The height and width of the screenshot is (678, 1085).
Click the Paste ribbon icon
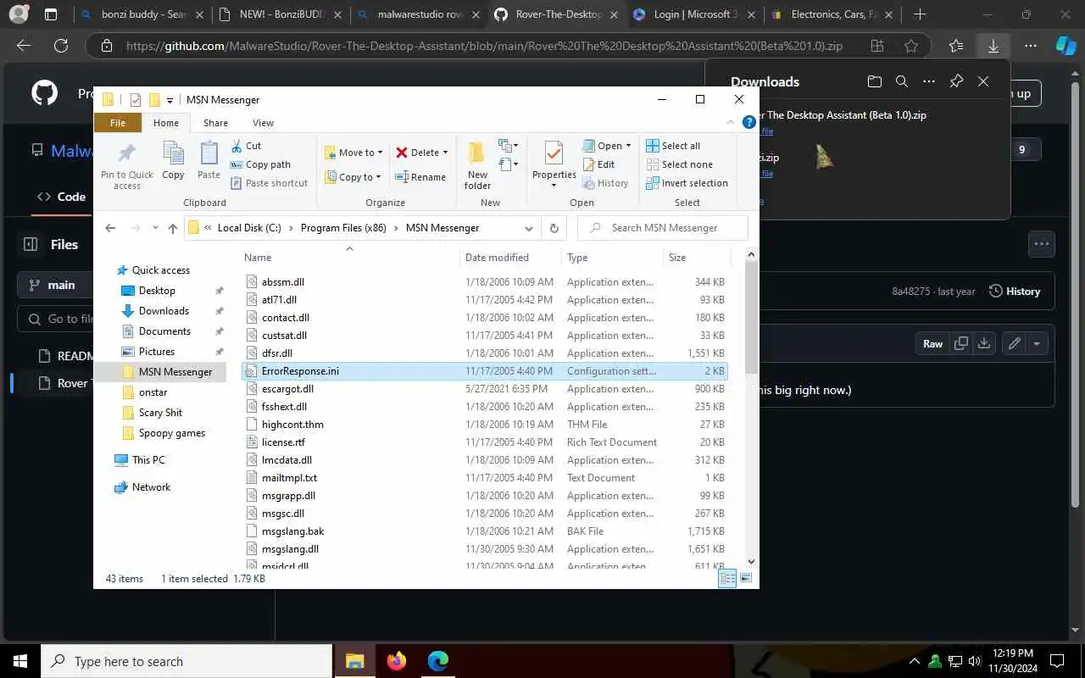coord(209,161)
